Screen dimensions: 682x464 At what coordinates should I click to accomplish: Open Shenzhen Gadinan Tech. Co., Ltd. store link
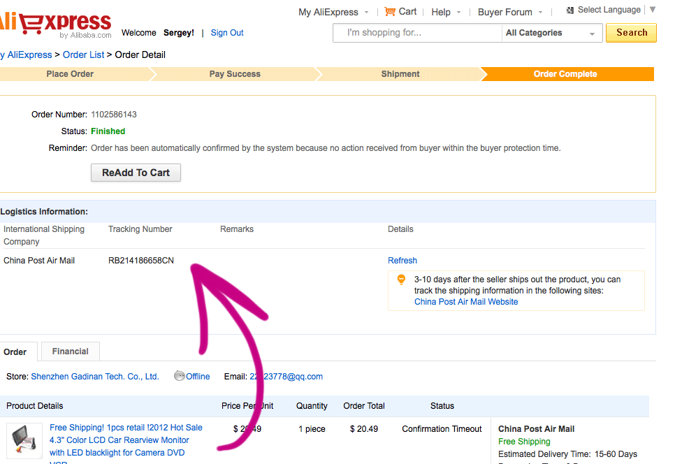click(x=95, y=377)
